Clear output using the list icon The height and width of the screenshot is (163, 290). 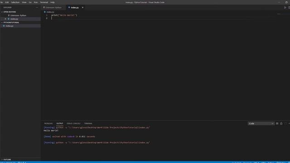[x=277, y=124]
